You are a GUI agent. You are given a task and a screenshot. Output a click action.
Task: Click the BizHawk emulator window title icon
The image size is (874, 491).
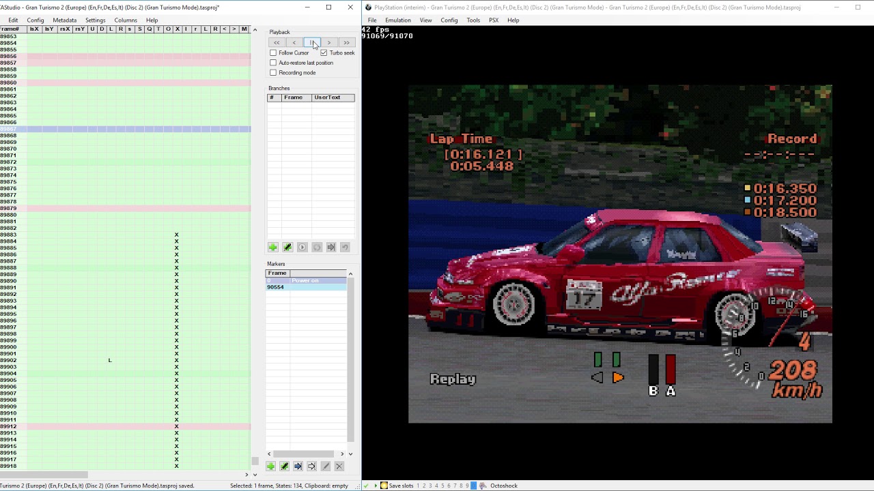[x=368, y=8]
